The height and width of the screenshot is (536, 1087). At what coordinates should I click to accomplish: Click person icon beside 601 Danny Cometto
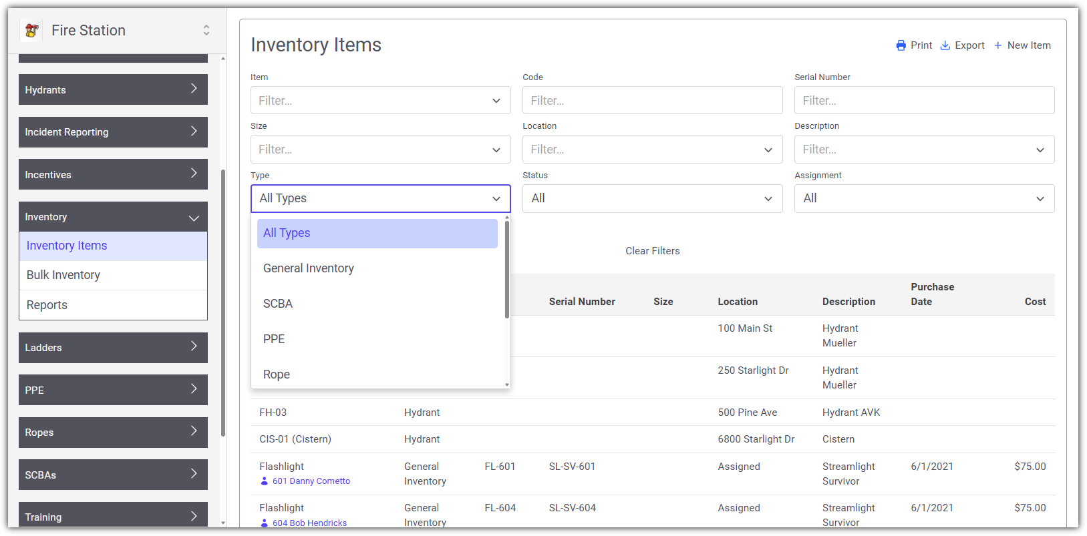click(264, 481)
